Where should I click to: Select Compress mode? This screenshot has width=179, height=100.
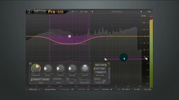pyautogui.click(x=36, y=80)
